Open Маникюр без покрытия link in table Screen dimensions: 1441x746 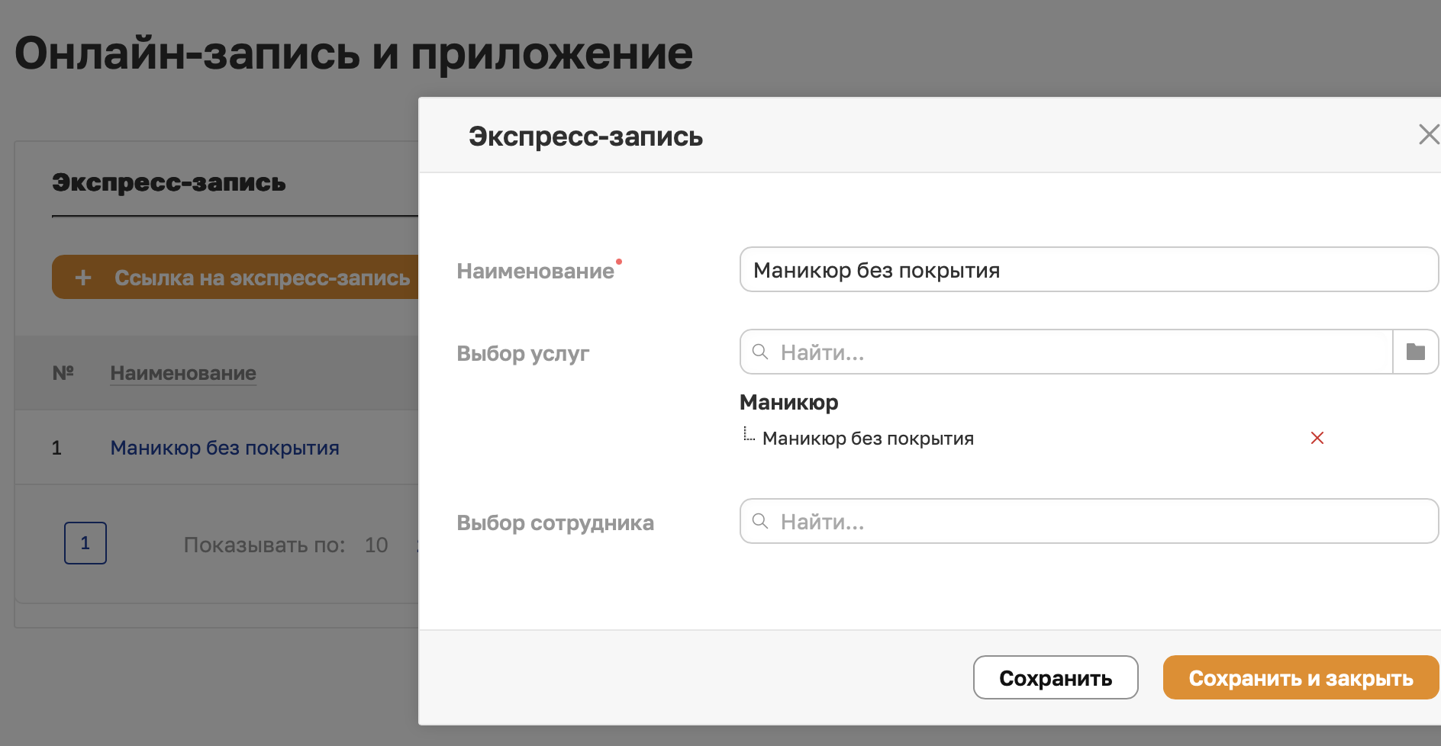pyautogui.click(x=224, y=448)
